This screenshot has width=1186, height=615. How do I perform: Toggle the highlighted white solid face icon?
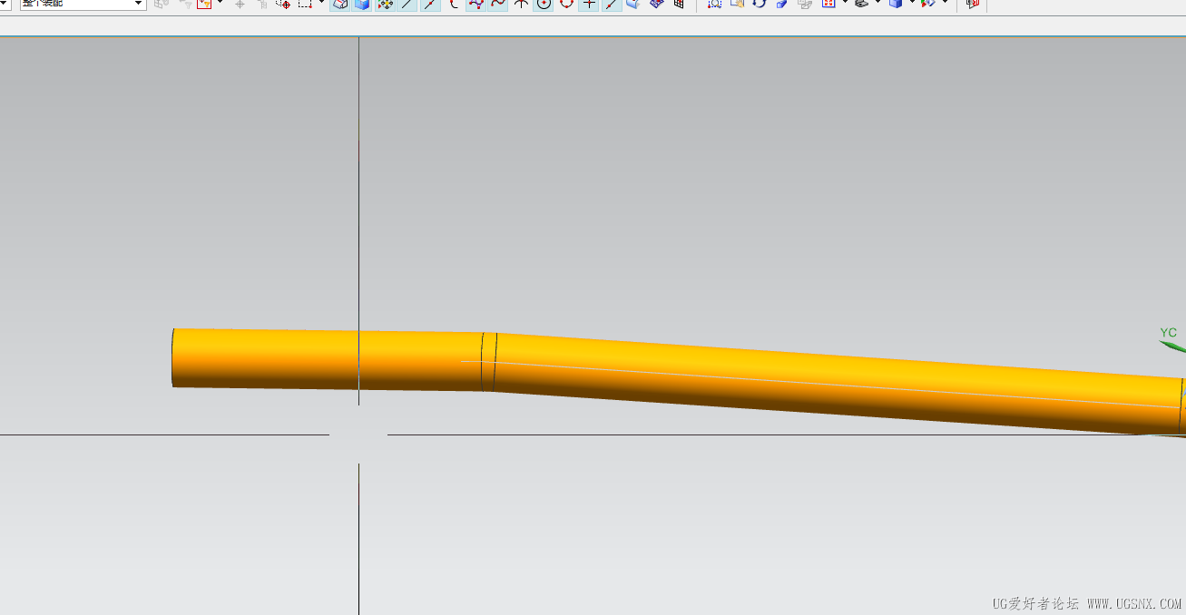point(339,5)
